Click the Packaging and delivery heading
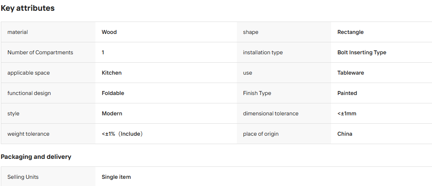This screenshot has width=432, height=186. click(36, 157)
